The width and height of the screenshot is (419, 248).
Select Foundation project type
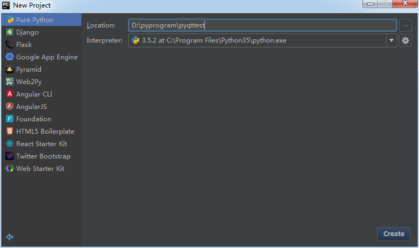point(42,119)
